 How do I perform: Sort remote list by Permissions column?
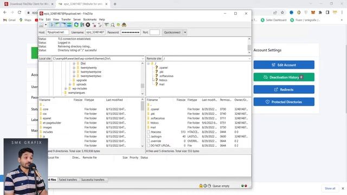[226, 100]
